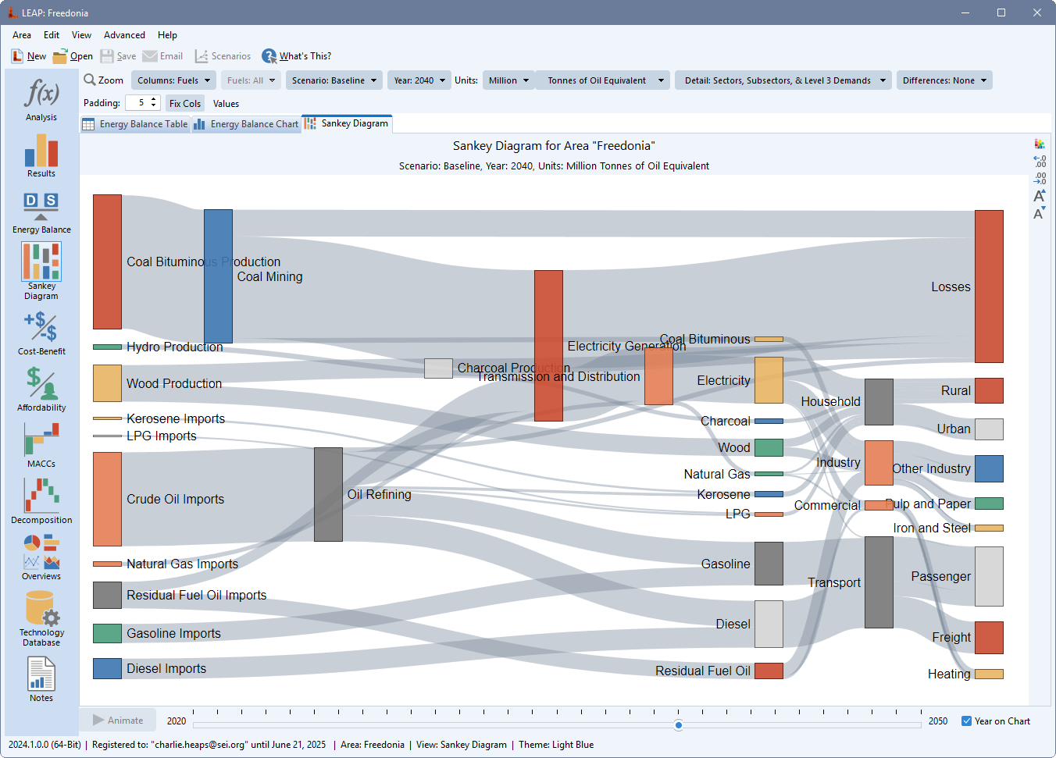Open the Decomposition view
Image resolution: width=1056 pixels, height=758 pixels.
[x=41, y=500]
